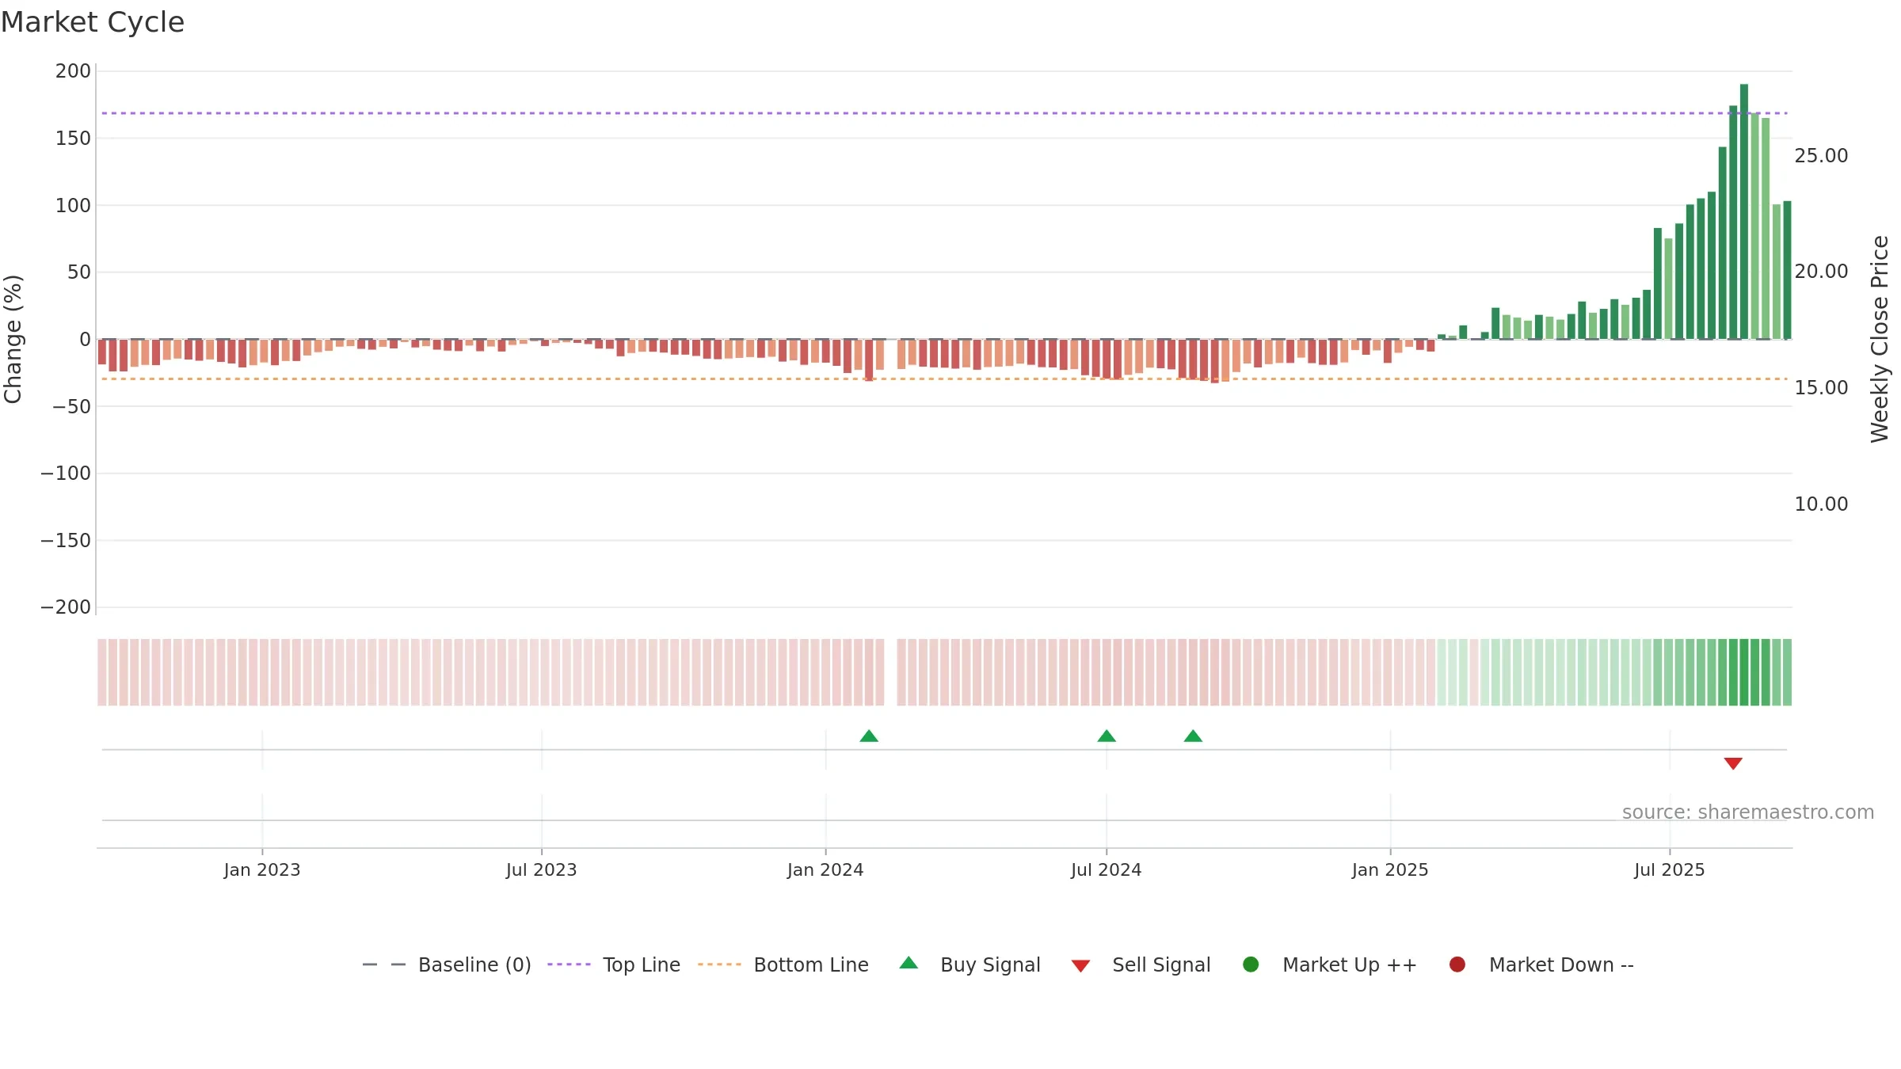This screenshot has height=1069, width=1901.
Task: Click the buy signal marker after Jul 2024
Action: click(1193, 736)
